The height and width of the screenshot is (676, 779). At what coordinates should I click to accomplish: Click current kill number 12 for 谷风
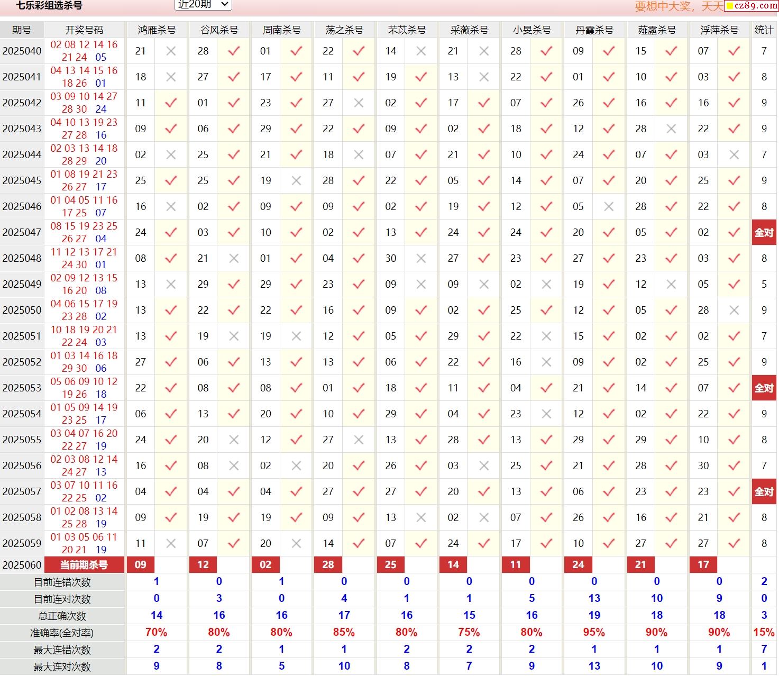click(203, 565)
